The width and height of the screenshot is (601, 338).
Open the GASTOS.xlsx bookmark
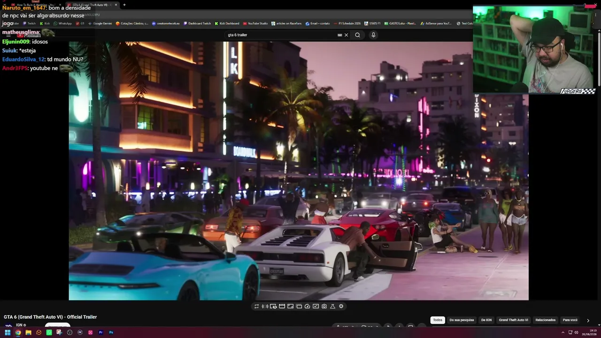pos(400,23)
